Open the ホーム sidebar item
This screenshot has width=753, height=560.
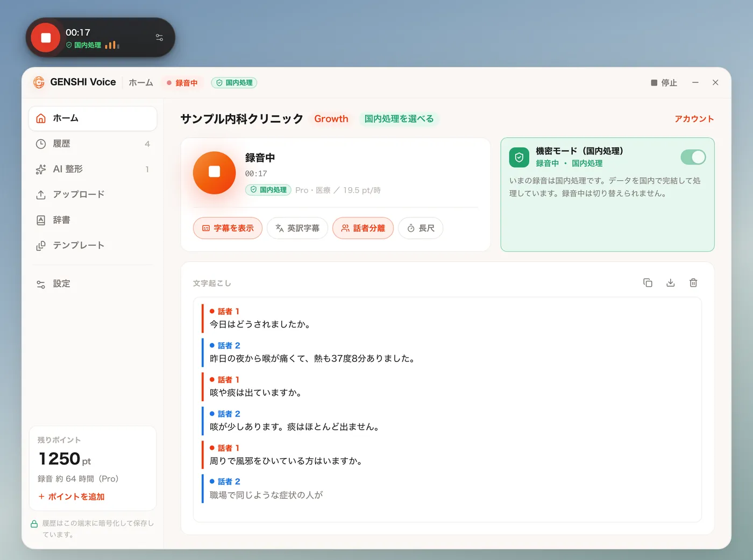[93, 118]
